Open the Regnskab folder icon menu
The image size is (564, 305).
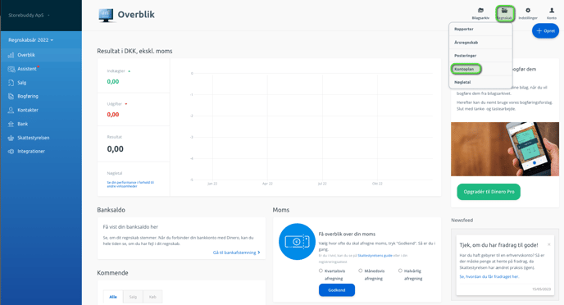(x=505, y=14)
